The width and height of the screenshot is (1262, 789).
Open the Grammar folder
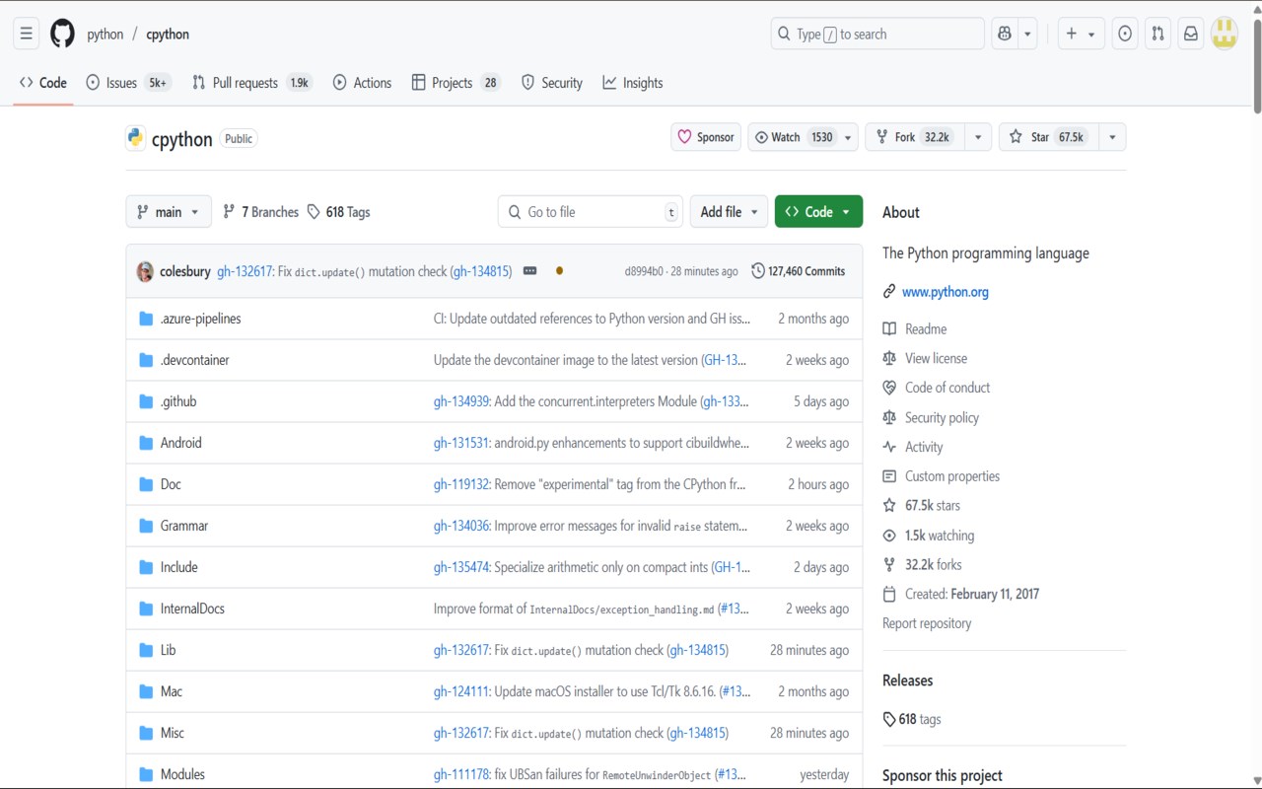click(184, 526)
